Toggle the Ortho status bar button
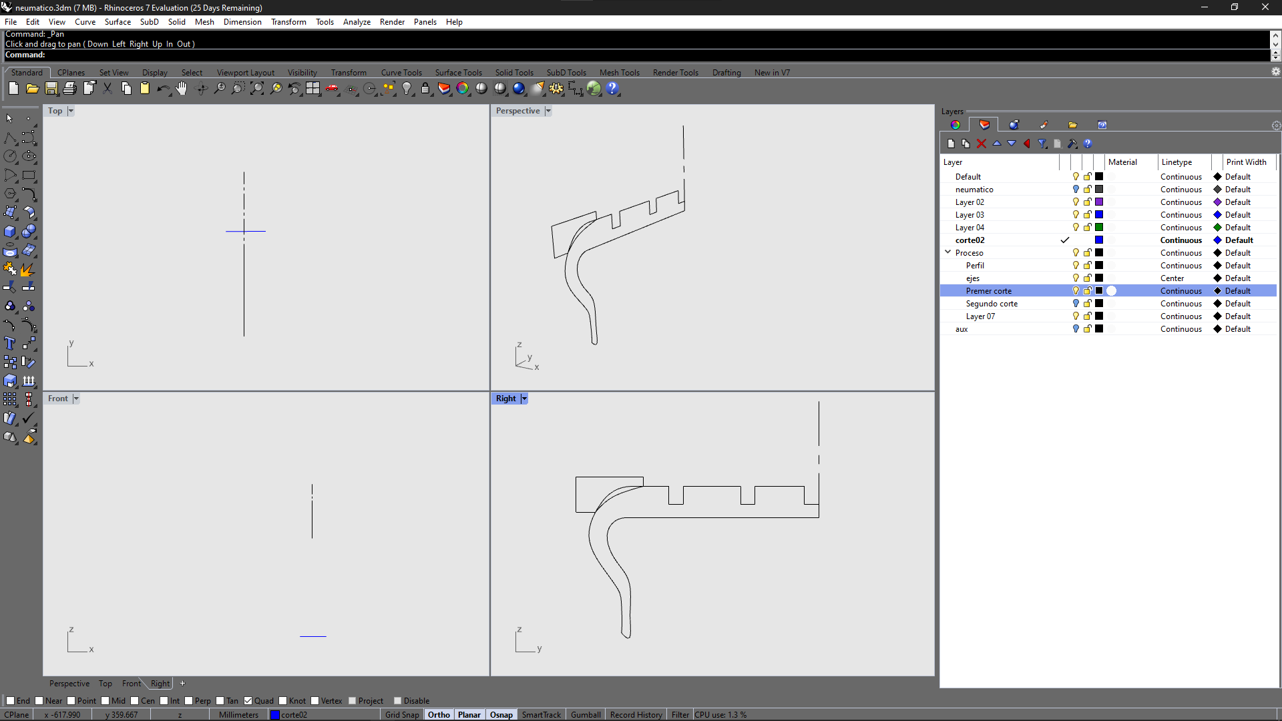Image resolution: width=1282 pixels, height=721 pixels. 439,714
